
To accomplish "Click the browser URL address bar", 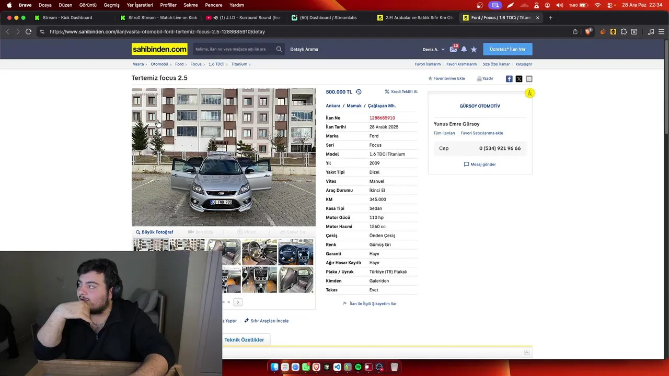I will tap(308, 31).
